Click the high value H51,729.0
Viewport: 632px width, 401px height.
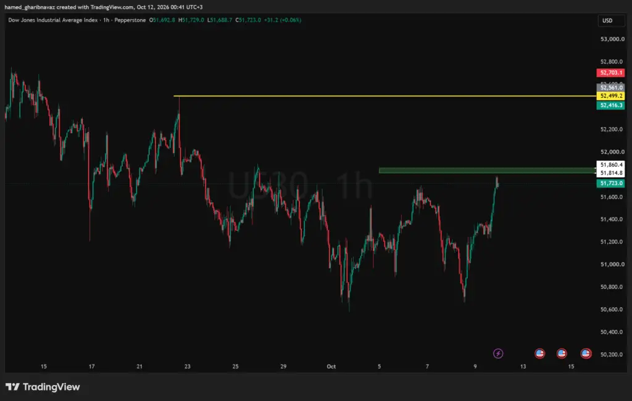tap(191, 20)
